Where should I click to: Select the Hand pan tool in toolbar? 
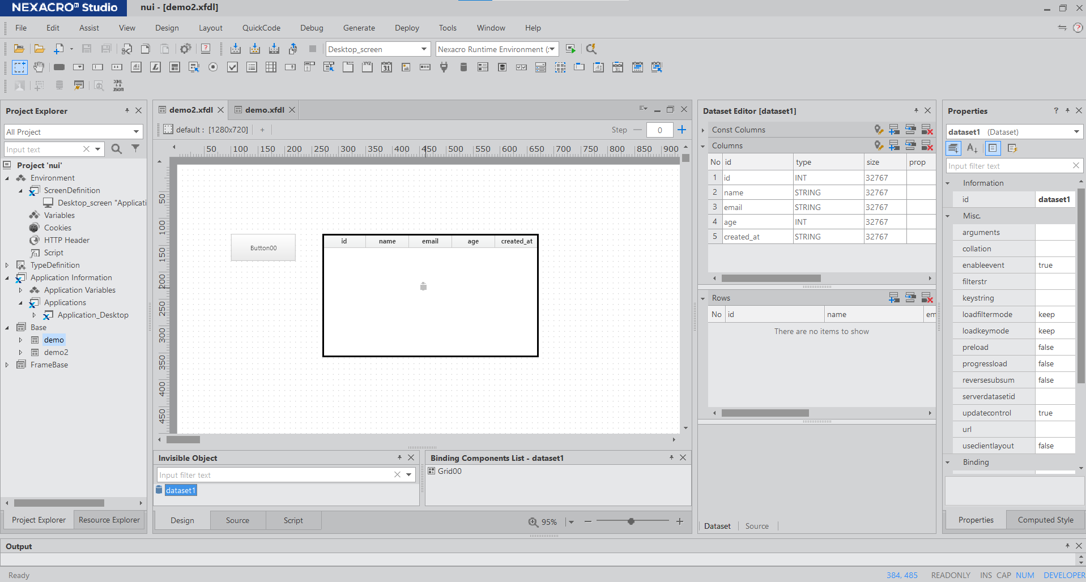click(x=39, y=67)
